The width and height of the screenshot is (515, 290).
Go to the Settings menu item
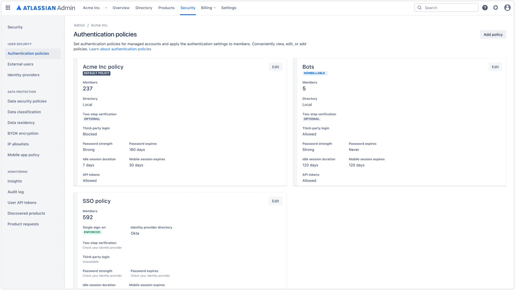pyautogui.click(x=229, y=8)
